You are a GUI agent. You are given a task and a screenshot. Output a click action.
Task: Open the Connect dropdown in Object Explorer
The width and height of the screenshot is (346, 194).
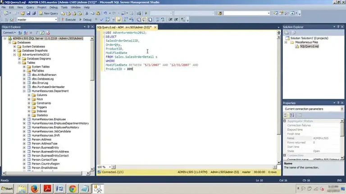click(x=9, y=33)
